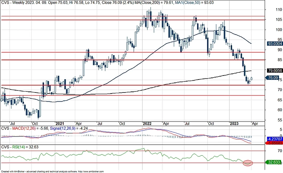This screenshot has height=173, width=283.
Task: Select the 76.09 last close price tag
Action: [x=273, y=78]
